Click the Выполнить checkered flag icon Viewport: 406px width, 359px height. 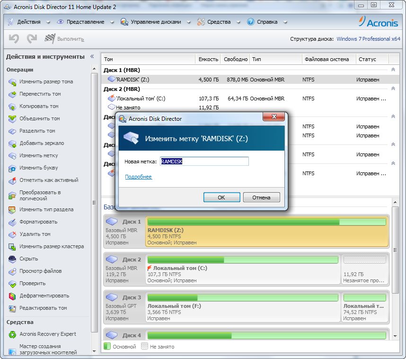point(50,39)
